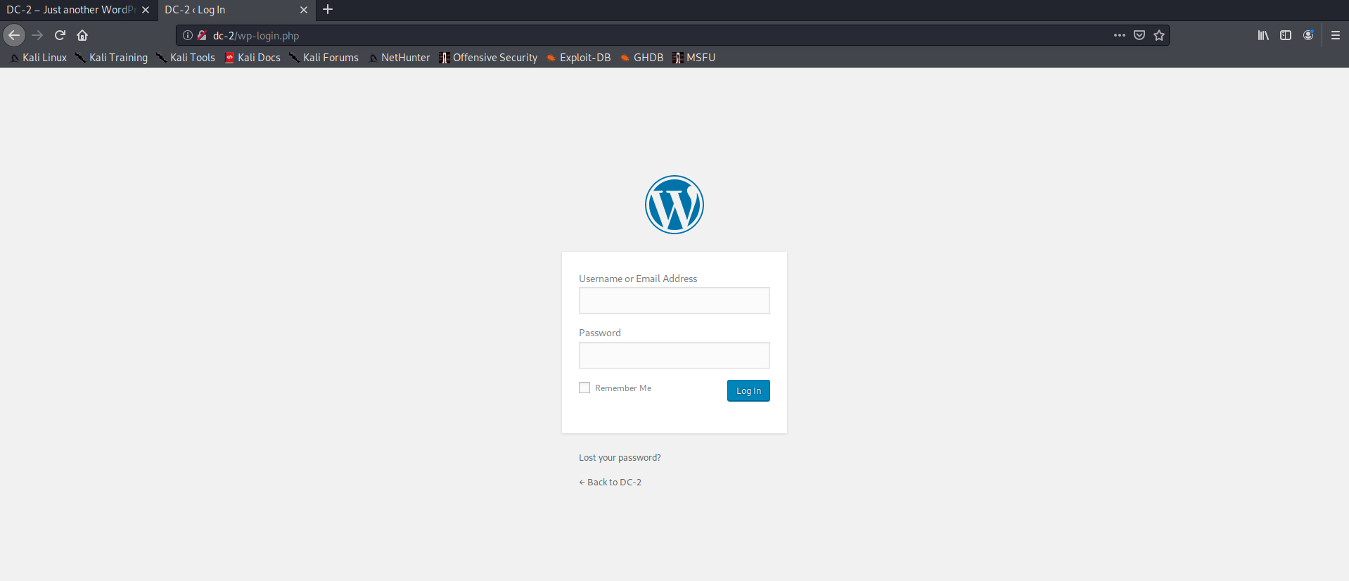Viewport: 1349px width, 581px height.
Task: Open the Exploit-DB bookmark
Action: [x=579, y=58]
